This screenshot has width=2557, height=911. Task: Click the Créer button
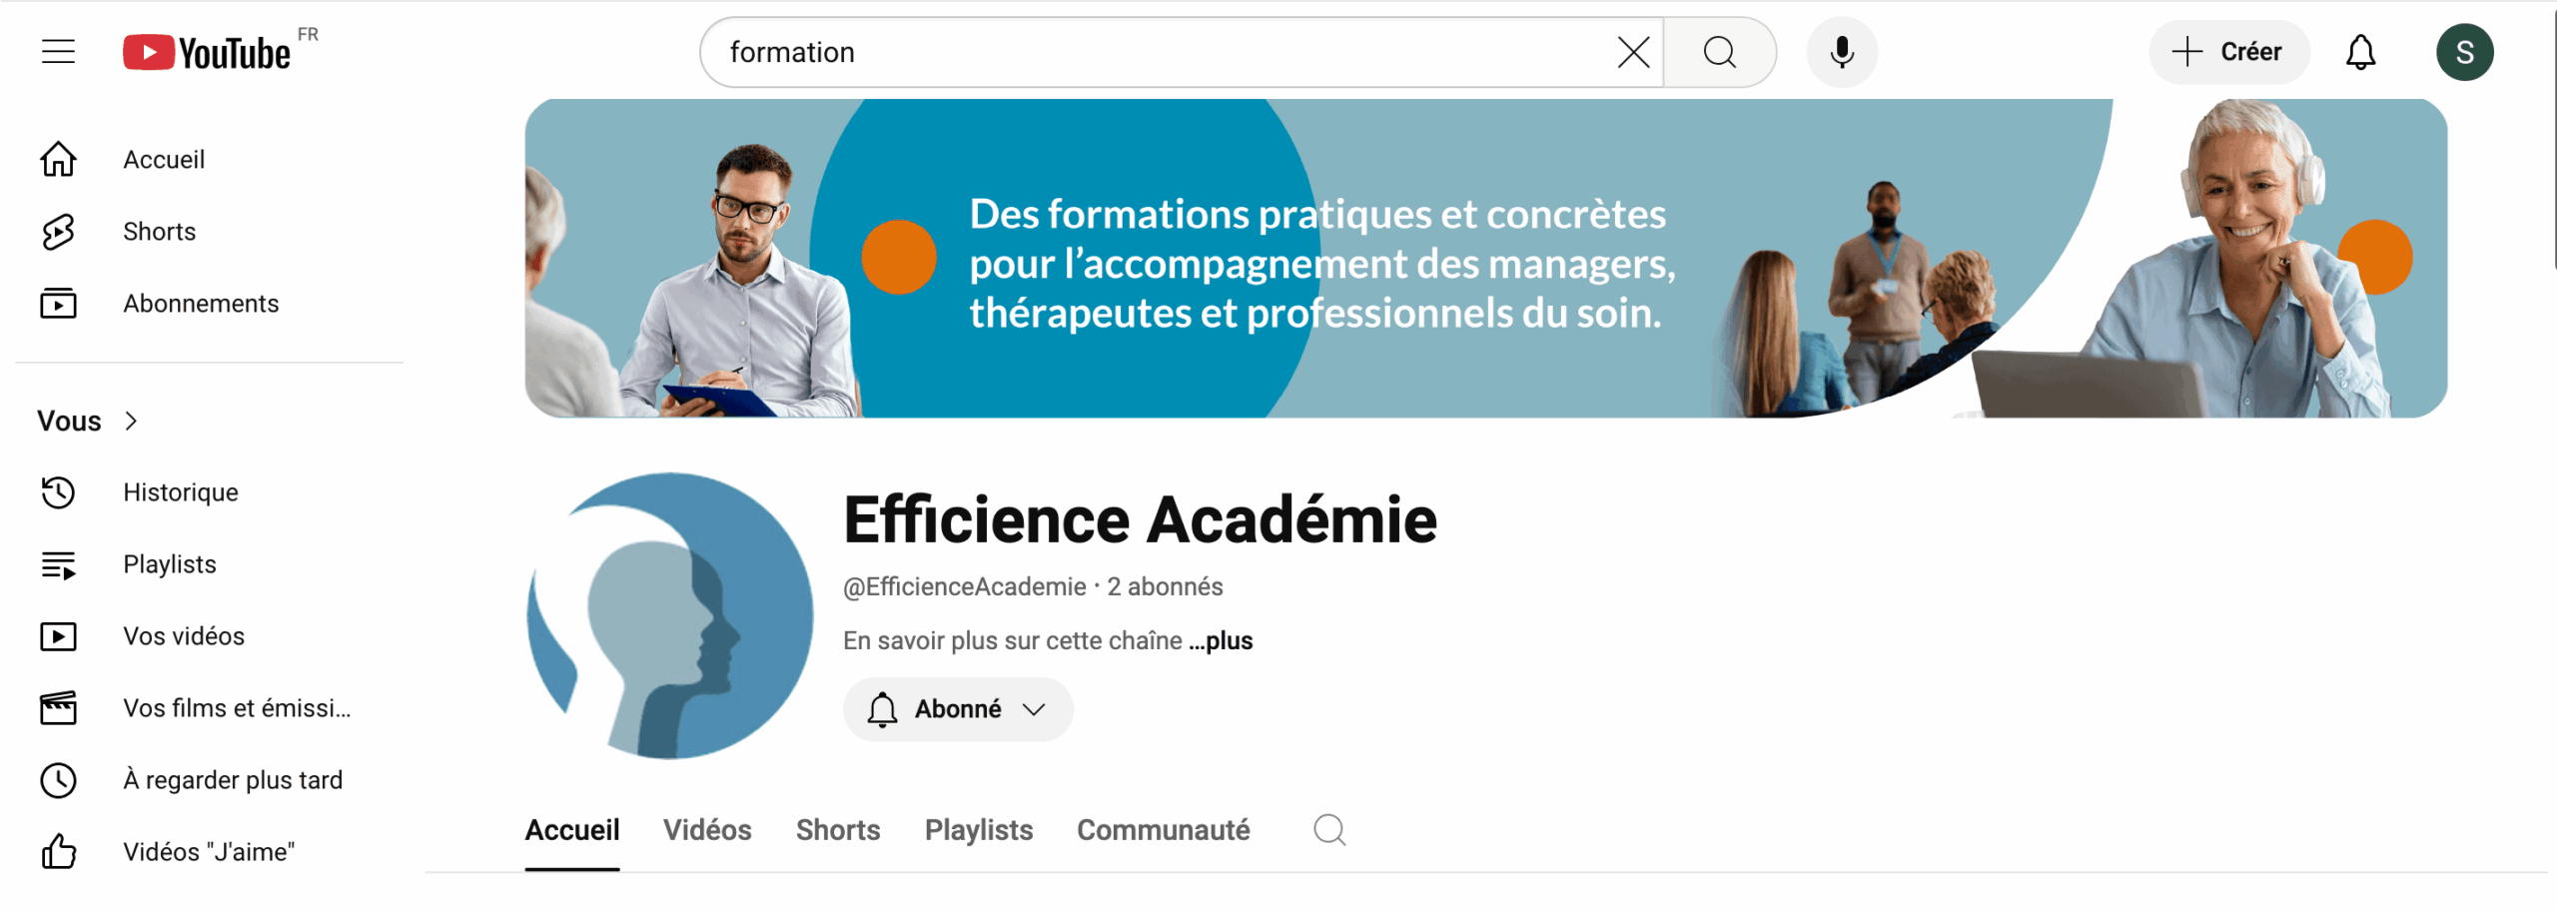point(2228,52)
